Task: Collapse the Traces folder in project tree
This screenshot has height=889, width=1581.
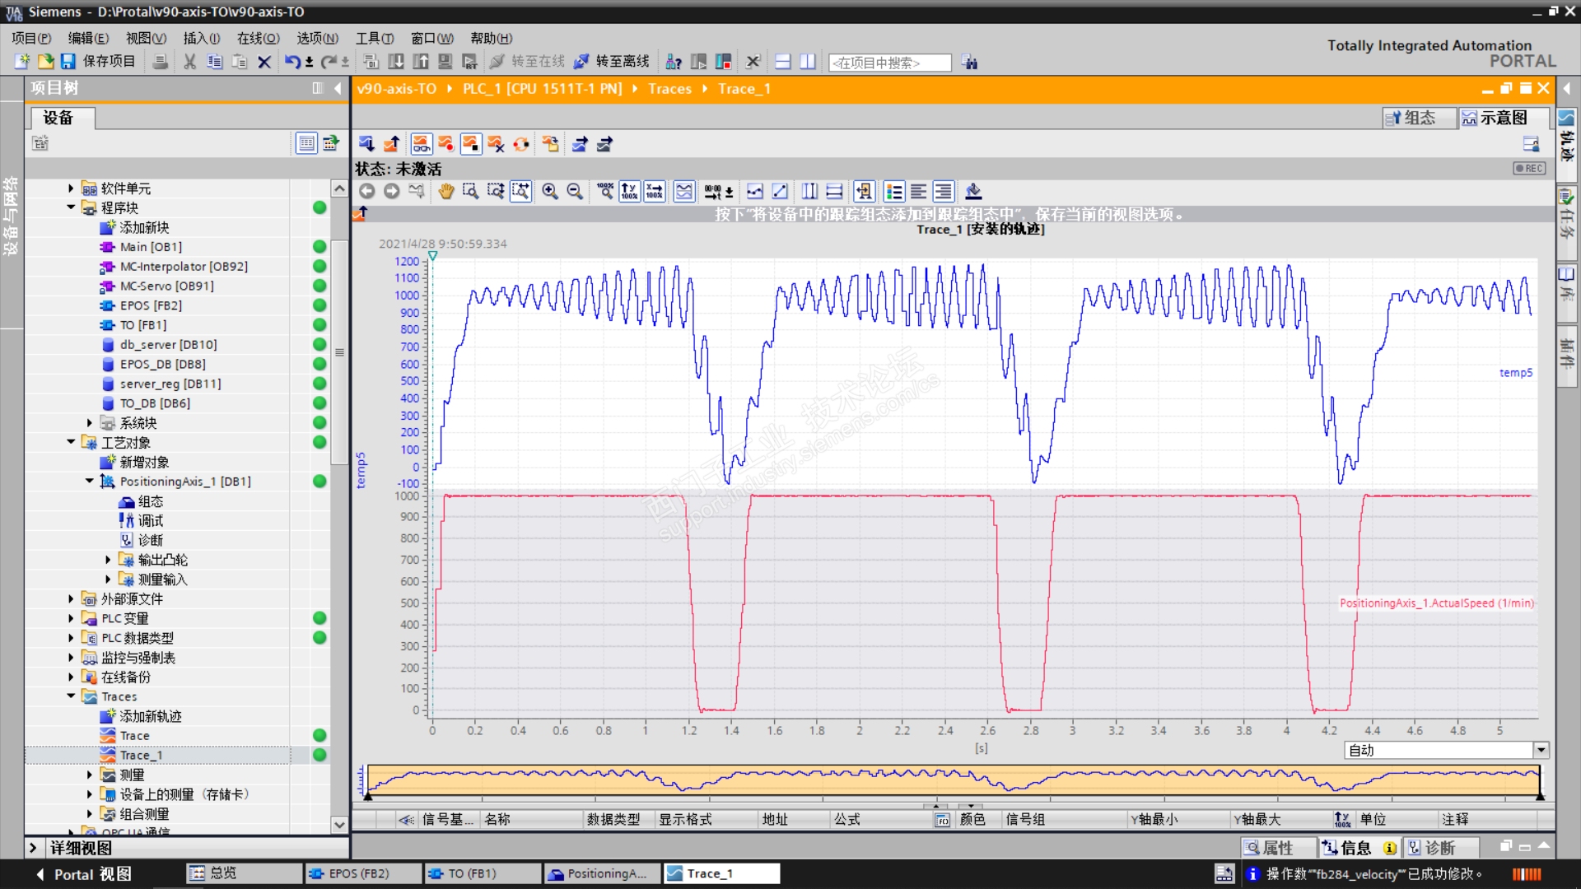Action: tap(71, 696)
